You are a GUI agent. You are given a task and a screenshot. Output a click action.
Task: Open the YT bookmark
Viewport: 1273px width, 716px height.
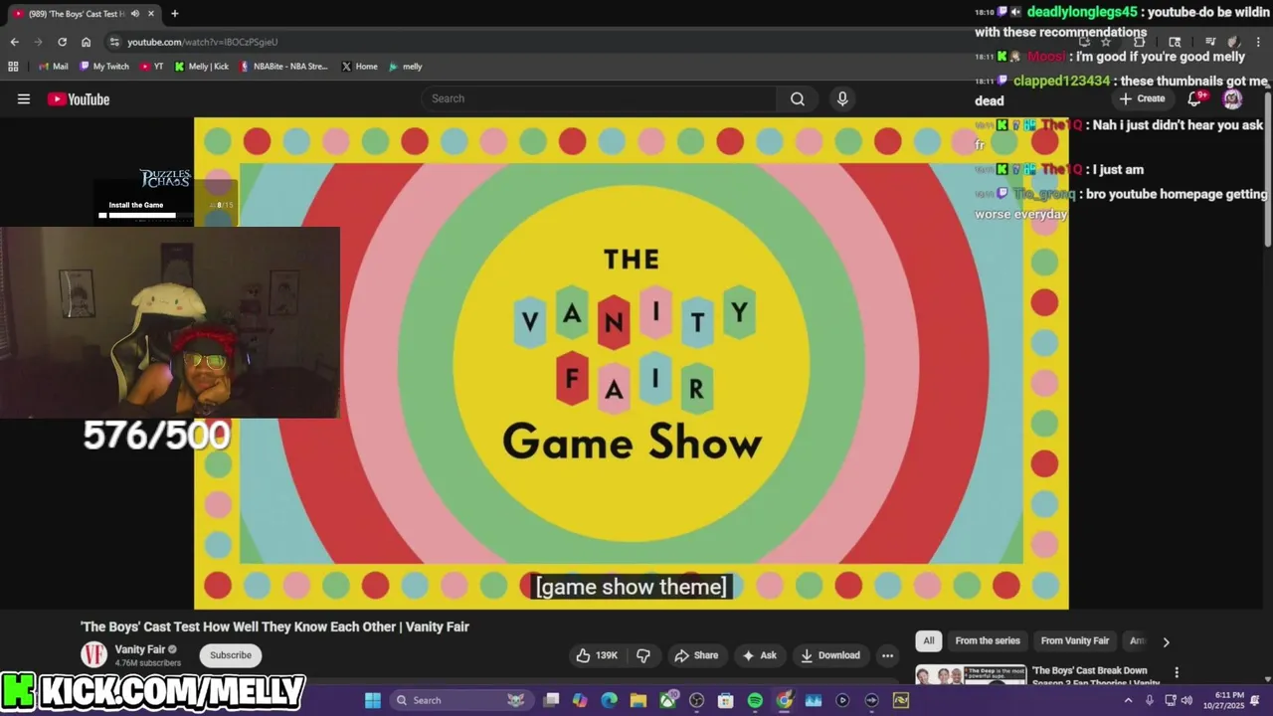152,67
